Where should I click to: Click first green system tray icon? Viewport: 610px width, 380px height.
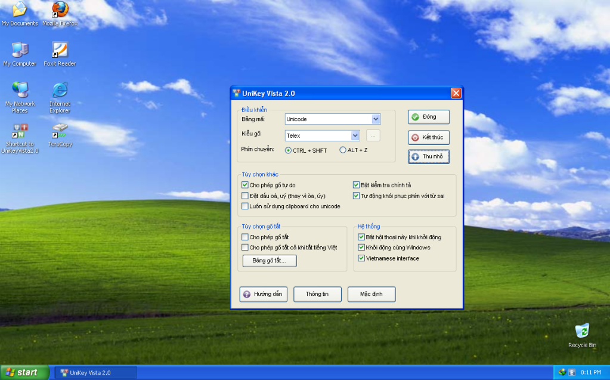pyautogui.click(x=562, y=373)
